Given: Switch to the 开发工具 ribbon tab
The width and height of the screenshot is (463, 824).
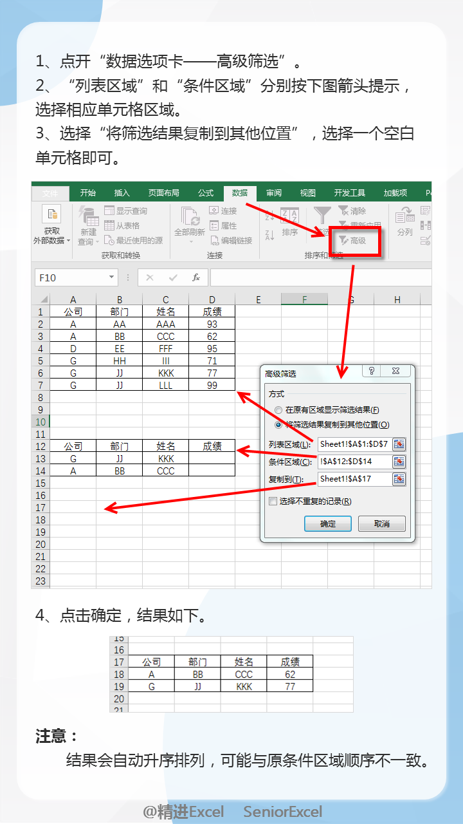Looking at the screenshot, I should [x=349, y=192].
